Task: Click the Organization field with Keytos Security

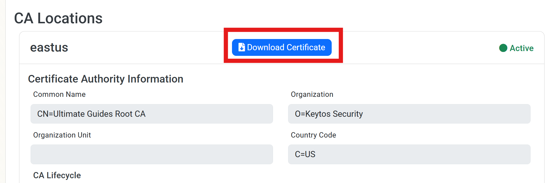Action: pyautogui.click(x=409, y=114)
